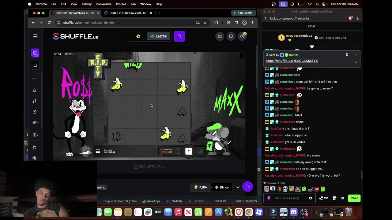Click the mravaerageplayz leaderboard entry
392x220 pixels.
click(x=296, y=38)
